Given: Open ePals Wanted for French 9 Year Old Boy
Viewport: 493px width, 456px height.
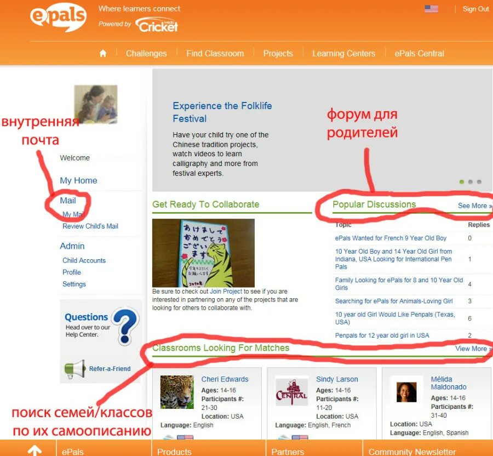Looking at the screenshot, I should click(x=391, y=238).
